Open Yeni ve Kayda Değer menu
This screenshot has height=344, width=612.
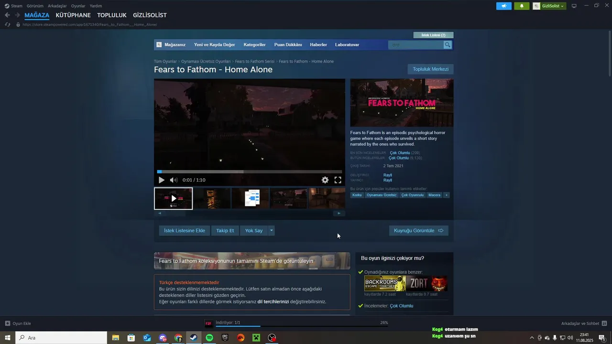click(x=214, y=45)
